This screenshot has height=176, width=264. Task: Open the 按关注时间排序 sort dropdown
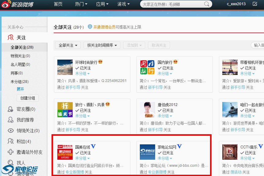[x=102, y=45]
